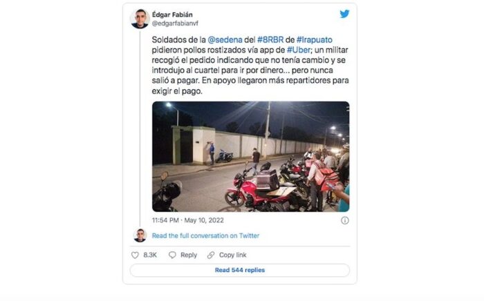
Task: Click Édgar Fabián's large profile avatar
Action: (140, 19)
